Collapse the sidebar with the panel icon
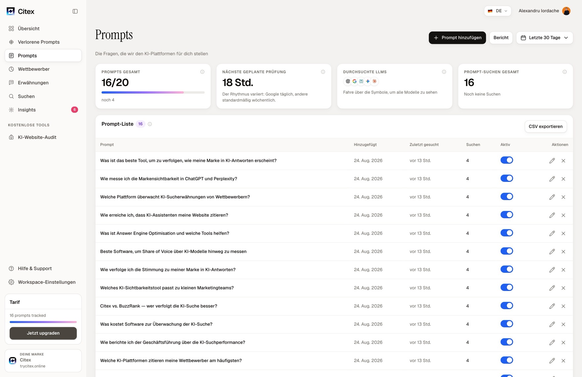Viewport: 582px width, 377px height. click(x=75, y=11)
